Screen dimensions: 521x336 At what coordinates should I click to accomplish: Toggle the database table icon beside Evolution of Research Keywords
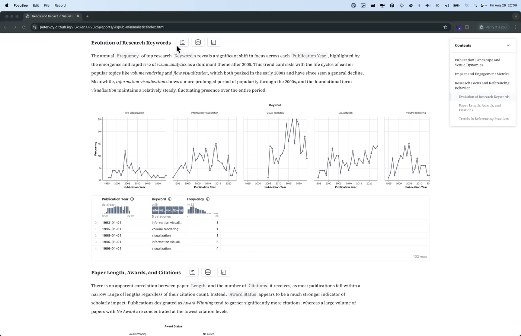(198, 42)
